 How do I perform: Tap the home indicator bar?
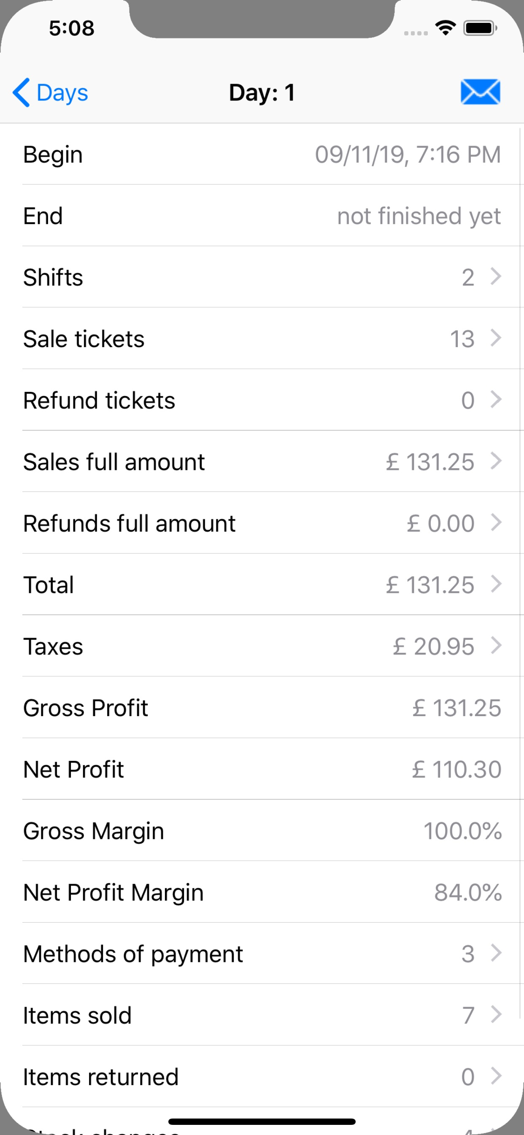pos(262,1121)
